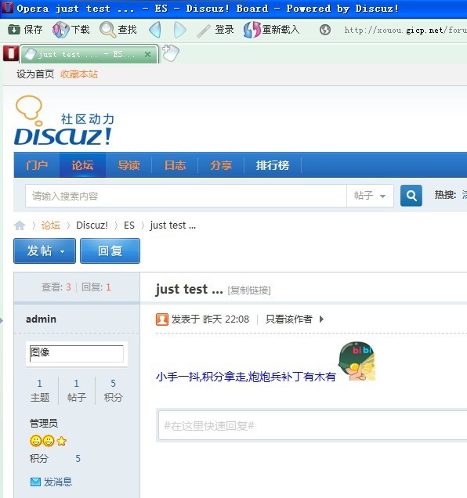
Task: Click the blue post text 小手一抖
Action: (246, 377)
